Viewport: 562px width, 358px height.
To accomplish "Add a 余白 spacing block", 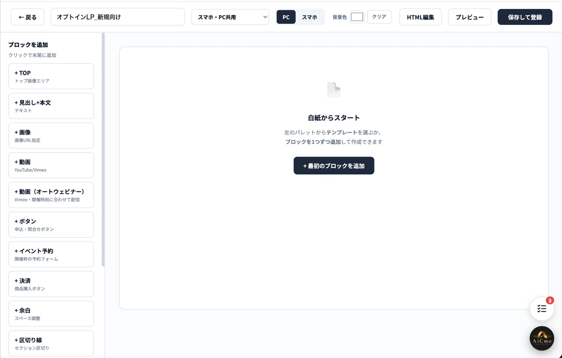I will (51, 314).
